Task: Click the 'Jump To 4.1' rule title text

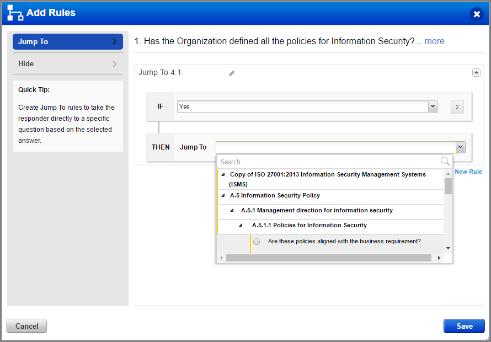Action: click(x=159, y=73)
